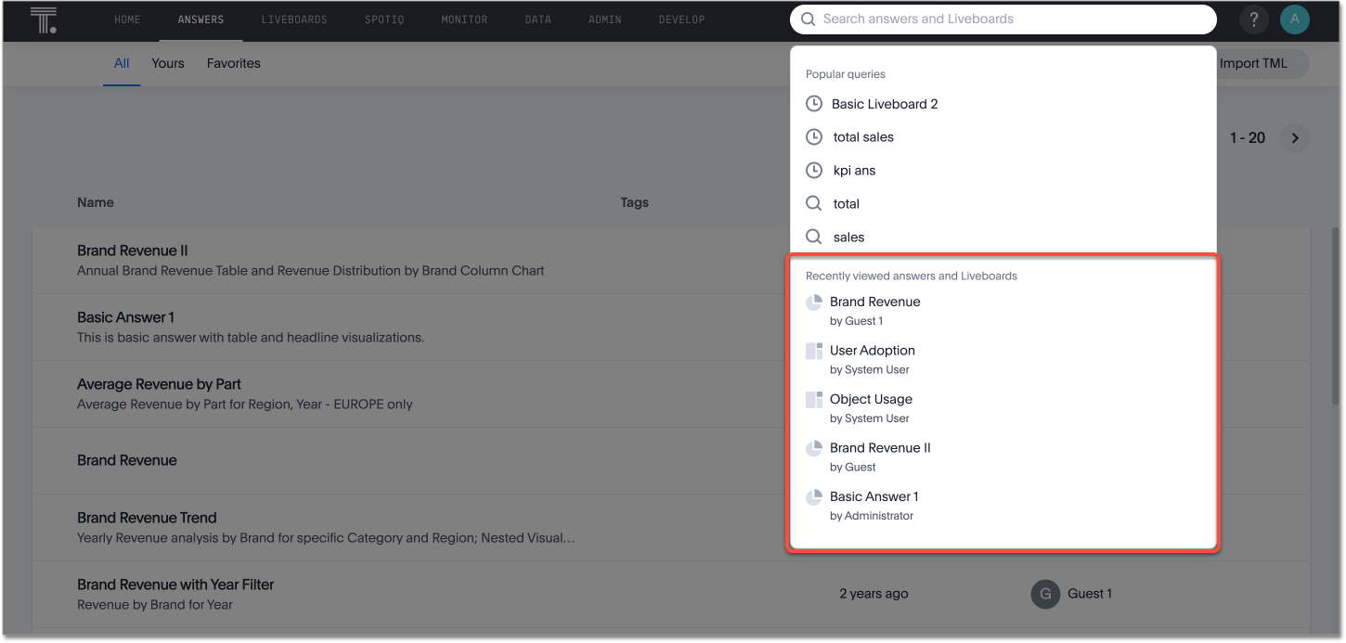
Task: Click the magnifier icon next to sales query
Action: [x=814, y=238]
